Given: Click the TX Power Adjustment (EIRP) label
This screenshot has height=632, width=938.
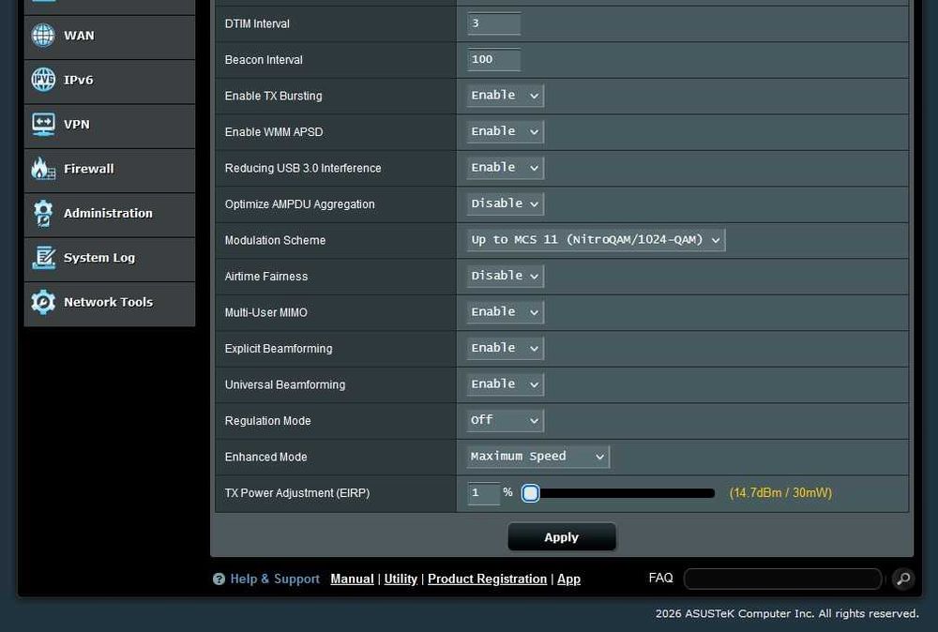Looking at the screenshot, I should (297, 493).
